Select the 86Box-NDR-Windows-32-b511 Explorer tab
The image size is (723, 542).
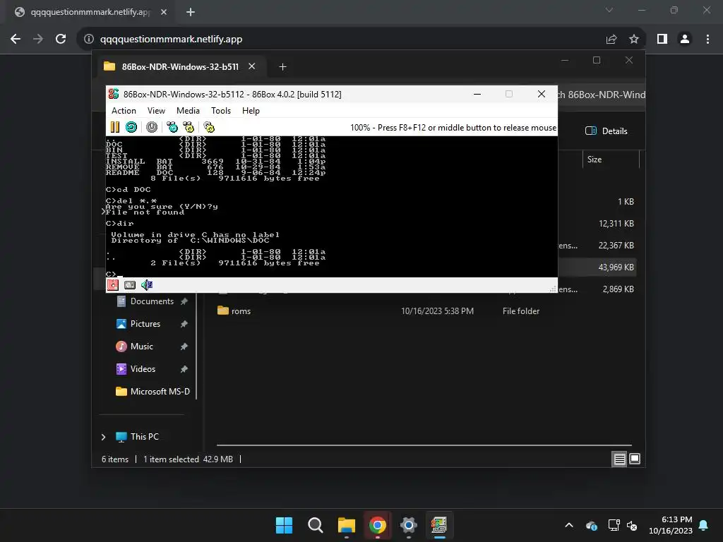coord(180,66)
